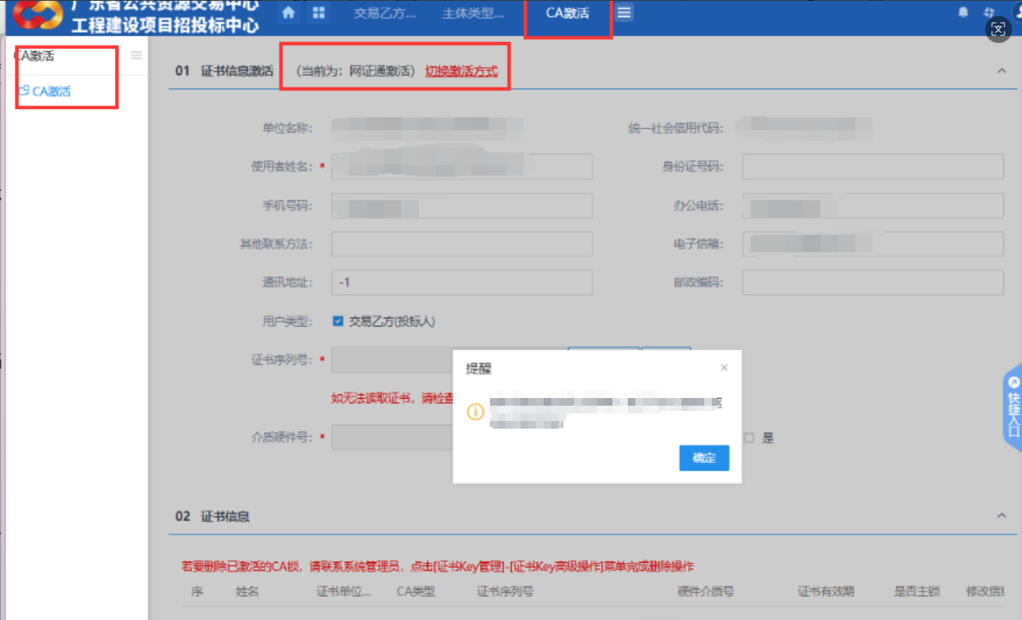This screenshot has width=1022, height=620.
Task: Click the orange info icon in dialog
Action: pos(475,412)
